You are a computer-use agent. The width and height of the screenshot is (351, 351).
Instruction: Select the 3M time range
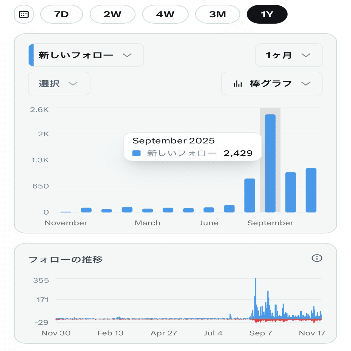(217, 14)
